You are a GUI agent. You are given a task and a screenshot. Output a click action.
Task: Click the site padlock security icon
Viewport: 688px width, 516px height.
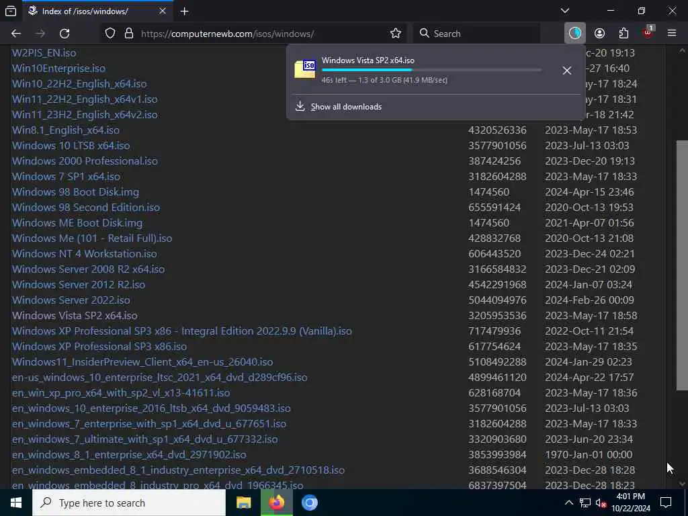point(128,34)
